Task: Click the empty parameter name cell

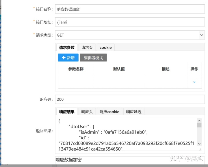Action: (76, 82)
